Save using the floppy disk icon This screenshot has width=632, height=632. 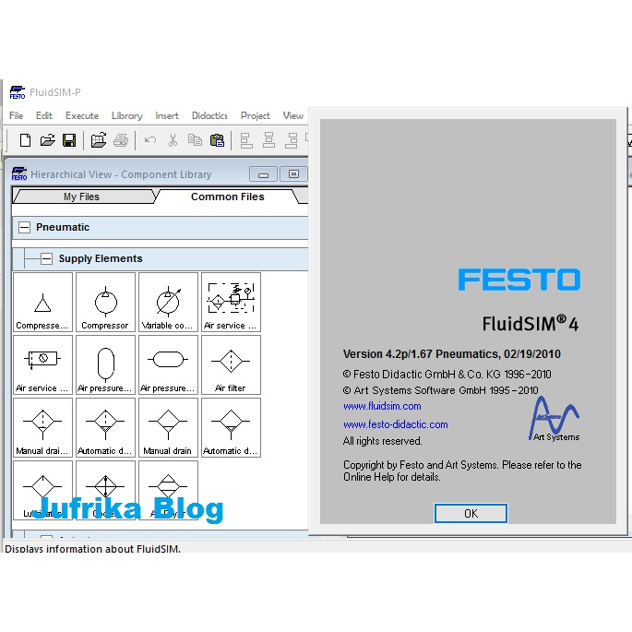(x=69, y=140)
